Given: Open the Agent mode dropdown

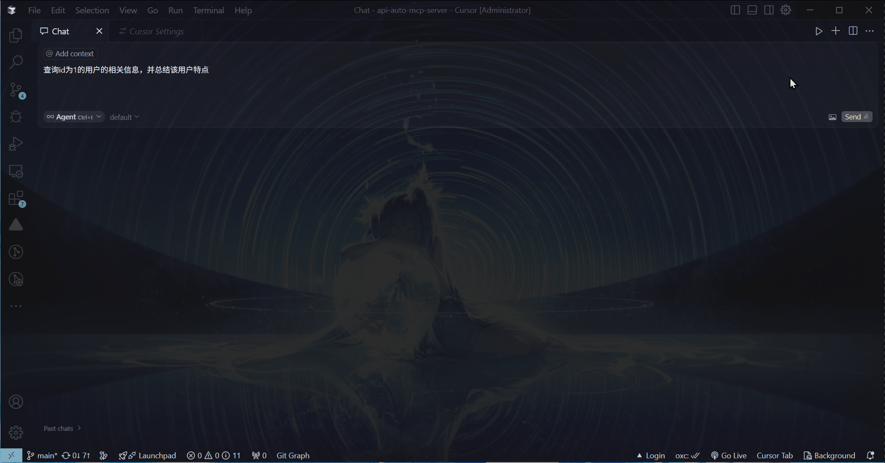Looking at the screenshot, I should [74, 117].
